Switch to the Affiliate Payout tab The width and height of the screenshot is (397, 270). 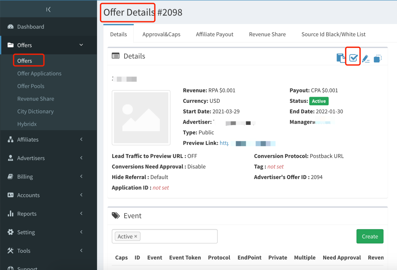pyautogui.click(x=215, y=34)
